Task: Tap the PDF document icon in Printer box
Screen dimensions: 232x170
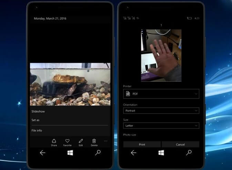Action: coord(128,94)
